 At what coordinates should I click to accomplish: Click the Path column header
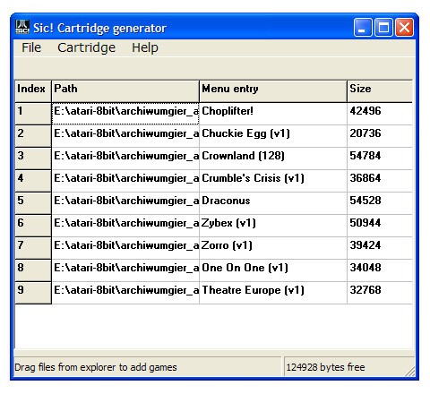point(125,91)
